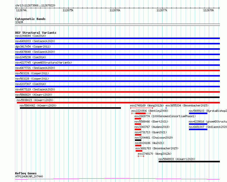Select the nsv6491833 (Sedlazeck2020) variant label
The width and height of the screenshot is (227, 182).
(35, 41)
